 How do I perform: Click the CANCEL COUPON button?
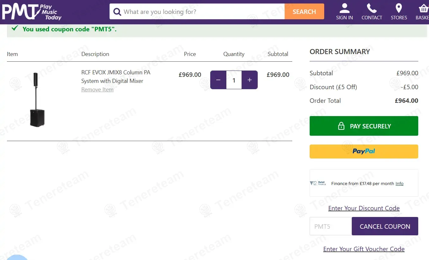[x=385, y=226]
